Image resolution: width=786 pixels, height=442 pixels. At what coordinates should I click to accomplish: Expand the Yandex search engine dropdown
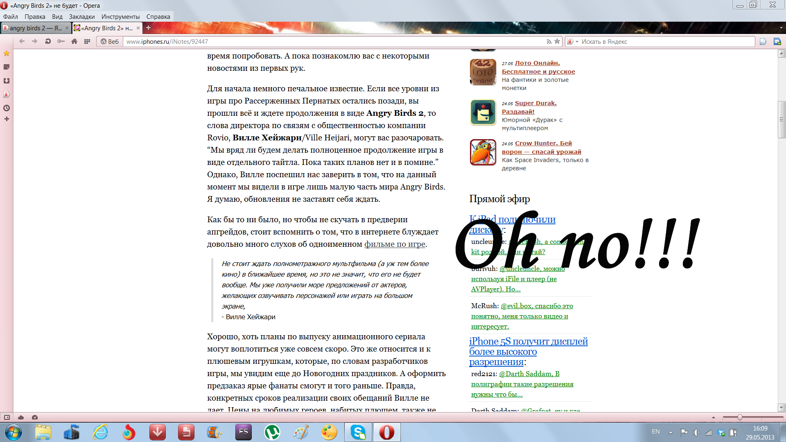coord(577,42)
